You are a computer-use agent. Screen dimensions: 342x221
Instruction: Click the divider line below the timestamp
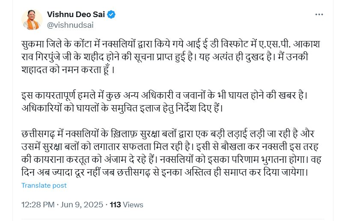173,219
